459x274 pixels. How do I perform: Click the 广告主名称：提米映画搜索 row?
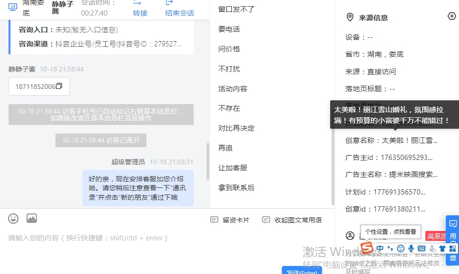[391, 174]
